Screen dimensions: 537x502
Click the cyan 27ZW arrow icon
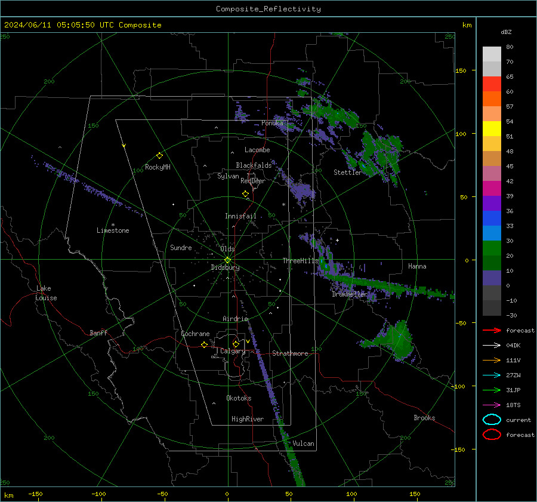tap(492, 375)
